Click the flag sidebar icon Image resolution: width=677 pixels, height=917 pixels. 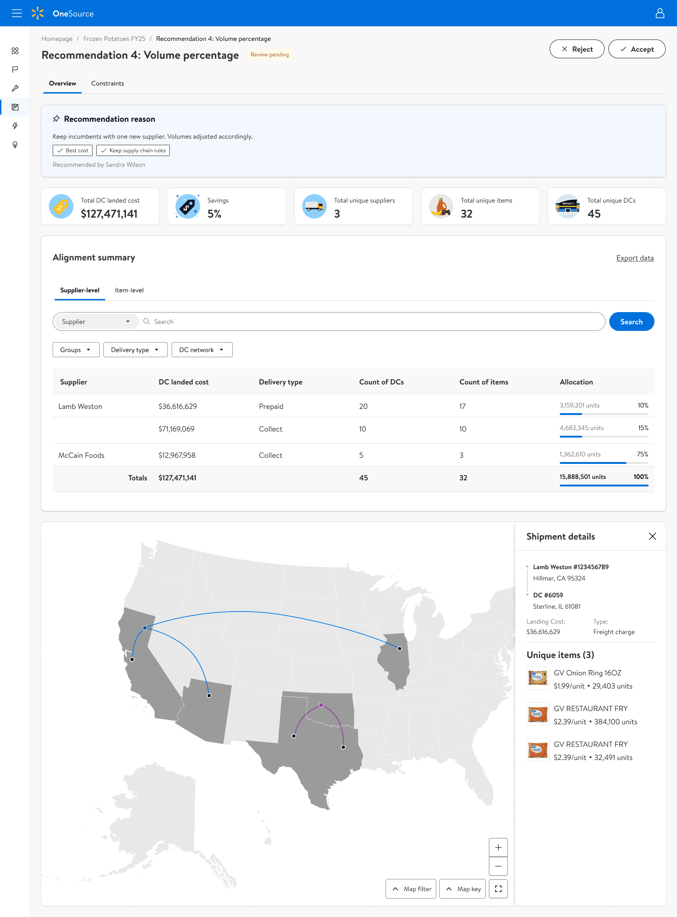coord(15,70)
